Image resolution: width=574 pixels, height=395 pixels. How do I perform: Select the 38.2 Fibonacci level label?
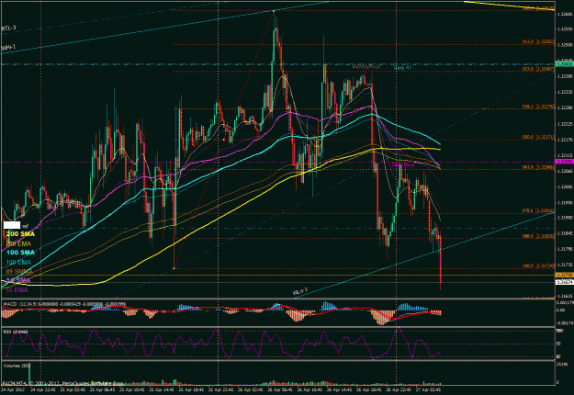[538, 107]
